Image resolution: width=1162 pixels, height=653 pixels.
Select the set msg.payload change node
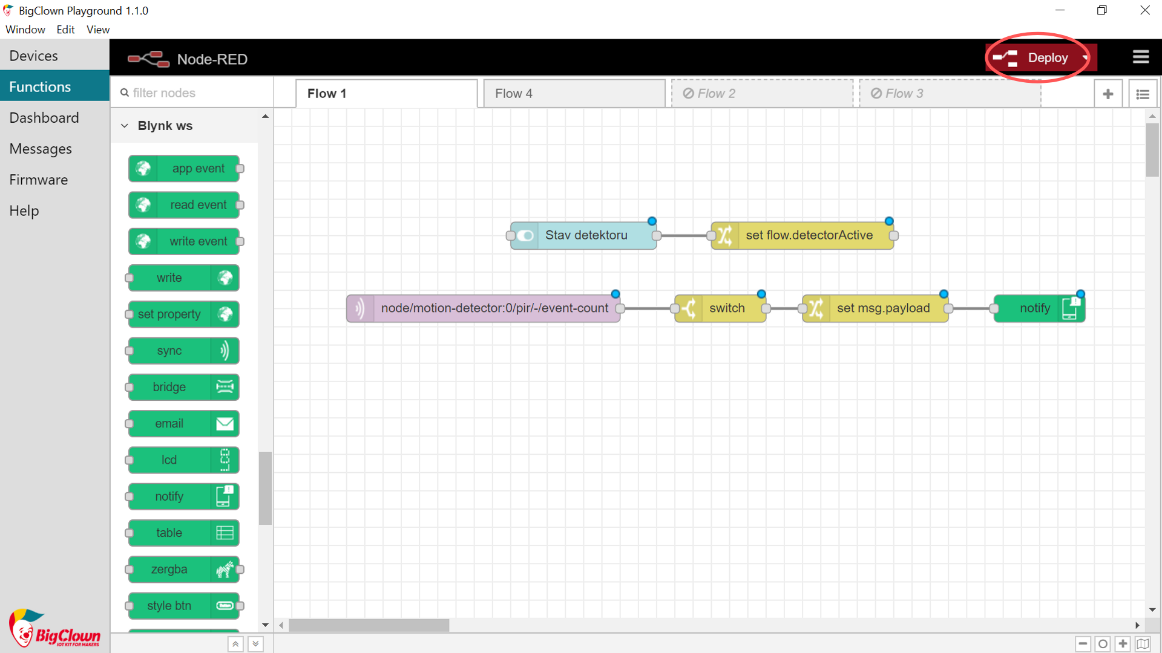(x=875, y=308)
